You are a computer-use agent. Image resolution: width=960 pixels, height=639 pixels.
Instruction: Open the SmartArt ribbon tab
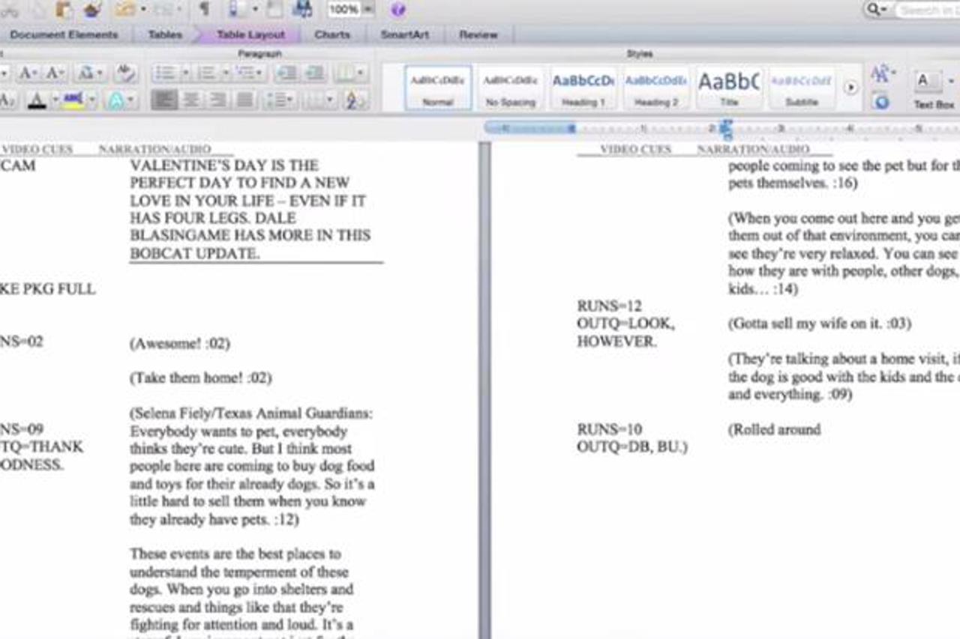(x=404, y=34)
